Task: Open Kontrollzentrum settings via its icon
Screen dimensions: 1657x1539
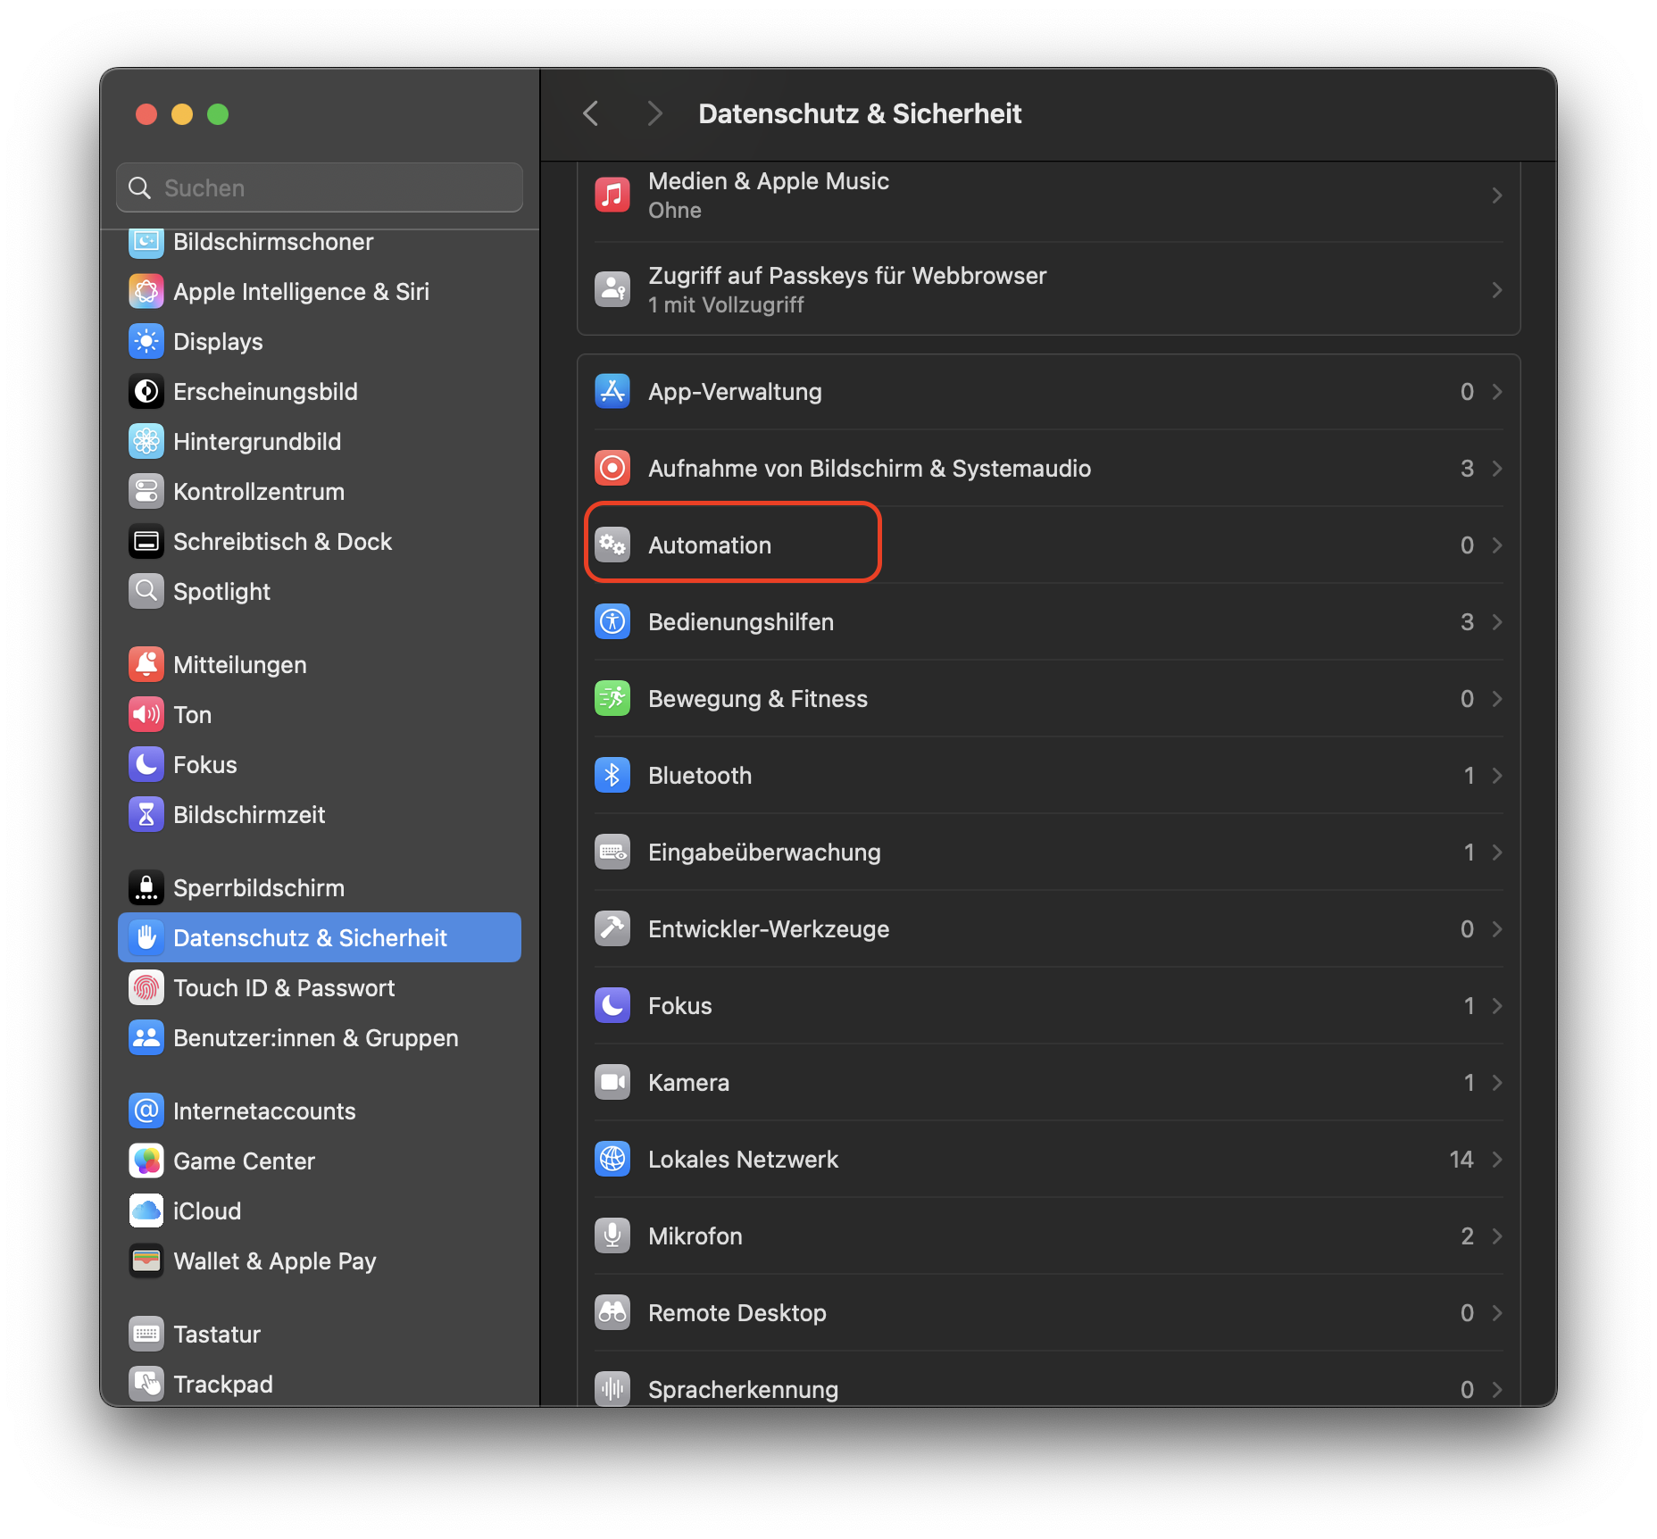Action: coord(146,491)
